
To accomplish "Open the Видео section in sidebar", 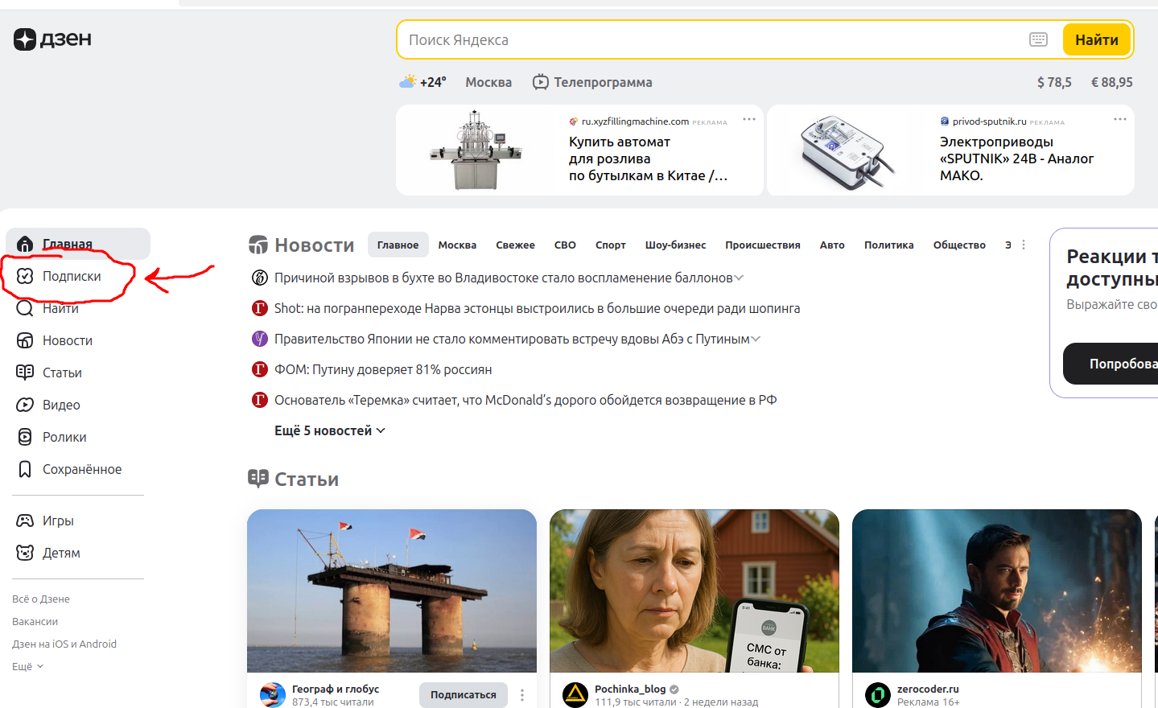I will 61,405.
